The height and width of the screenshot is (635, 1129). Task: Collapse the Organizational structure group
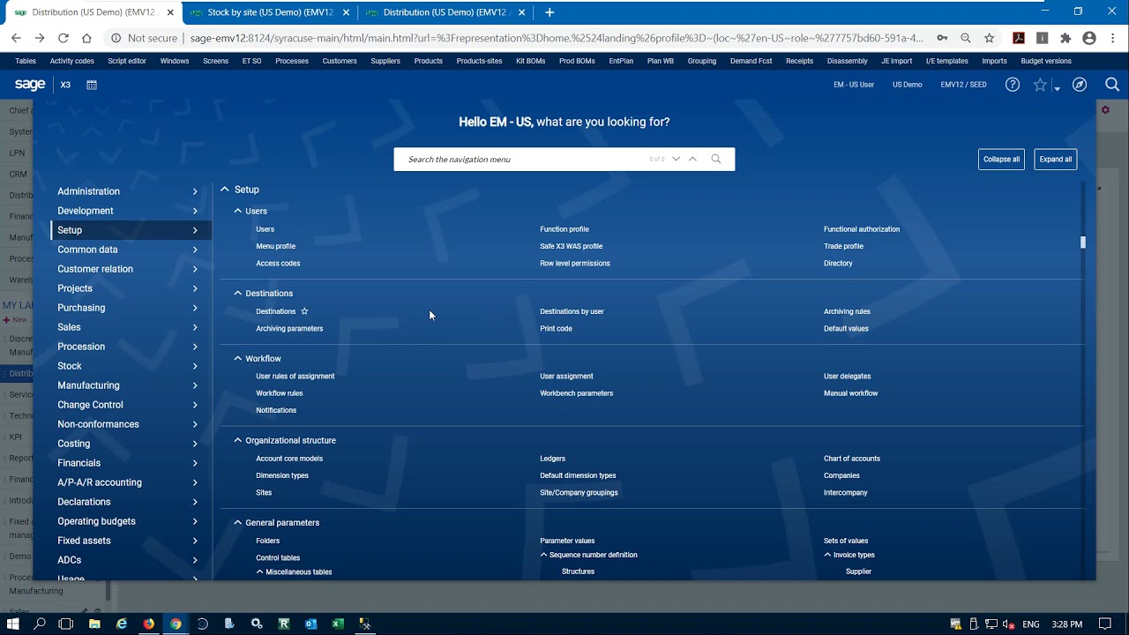coord(237,440)
